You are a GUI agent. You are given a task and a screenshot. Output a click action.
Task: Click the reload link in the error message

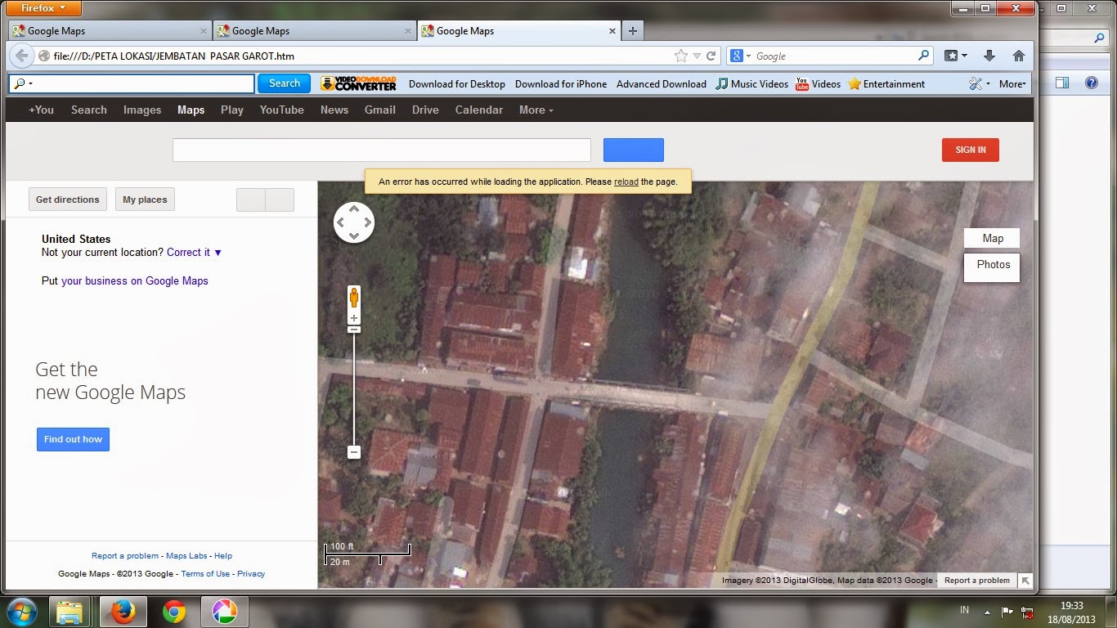(626, 182)
